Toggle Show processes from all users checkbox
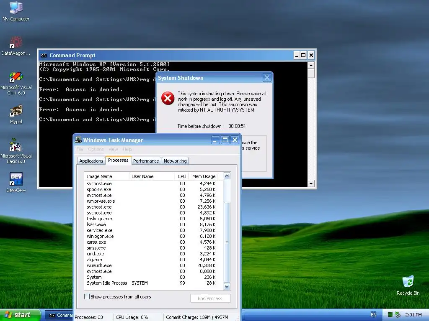 tap(87, 297)
